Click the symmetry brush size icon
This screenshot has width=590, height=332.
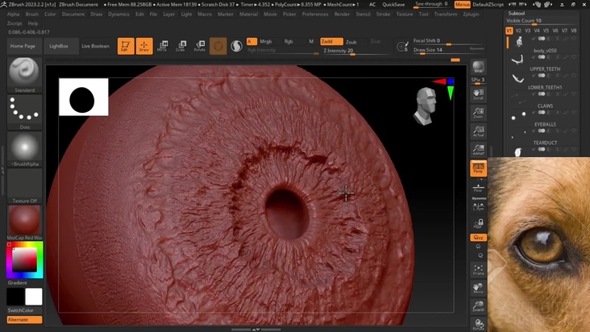pyautogui.click(x=402, y=46)
